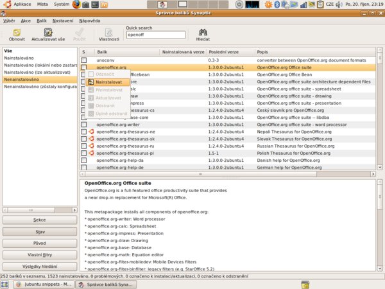Viewport: 385px width, 289px height.
Task: Click the clipboard tray icon
Action: 320,4
